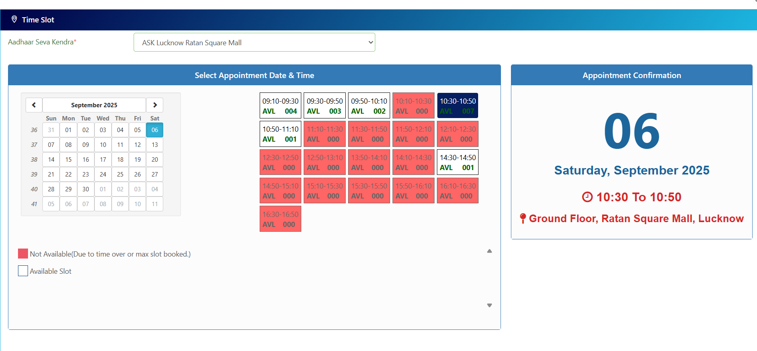Click the up arrow of the slot panel scrollbar
Screen dimensions: 757x351
[x=489, y=251]
